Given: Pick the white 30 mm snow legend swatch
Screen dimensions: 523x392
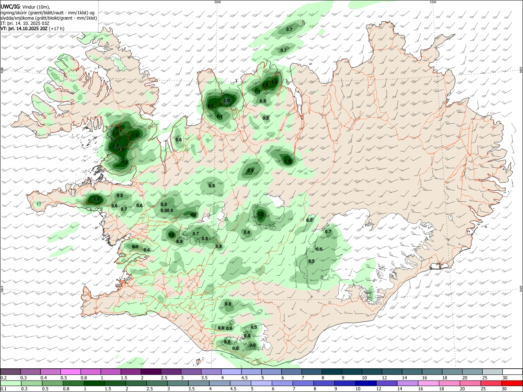Looking at the screenshot, I should point(512,372).
